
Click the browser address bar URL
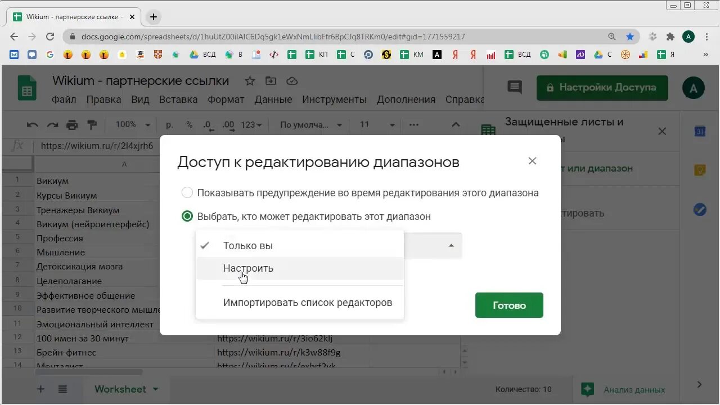point(273,37)
